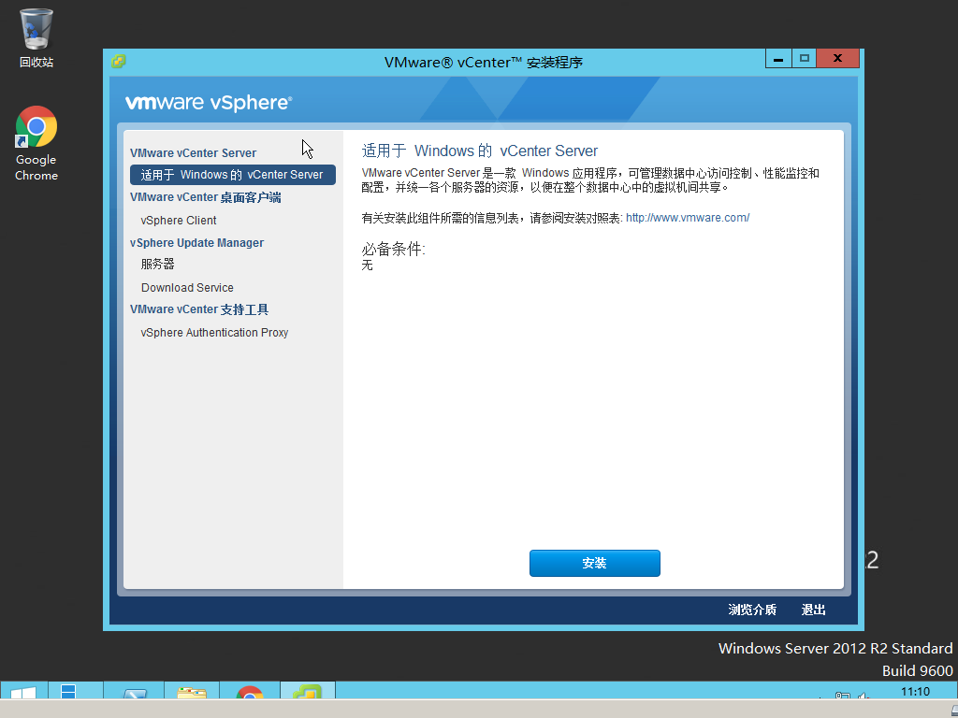
Task: Click 浏览介质 browse media link
Action: pos(752,610)
